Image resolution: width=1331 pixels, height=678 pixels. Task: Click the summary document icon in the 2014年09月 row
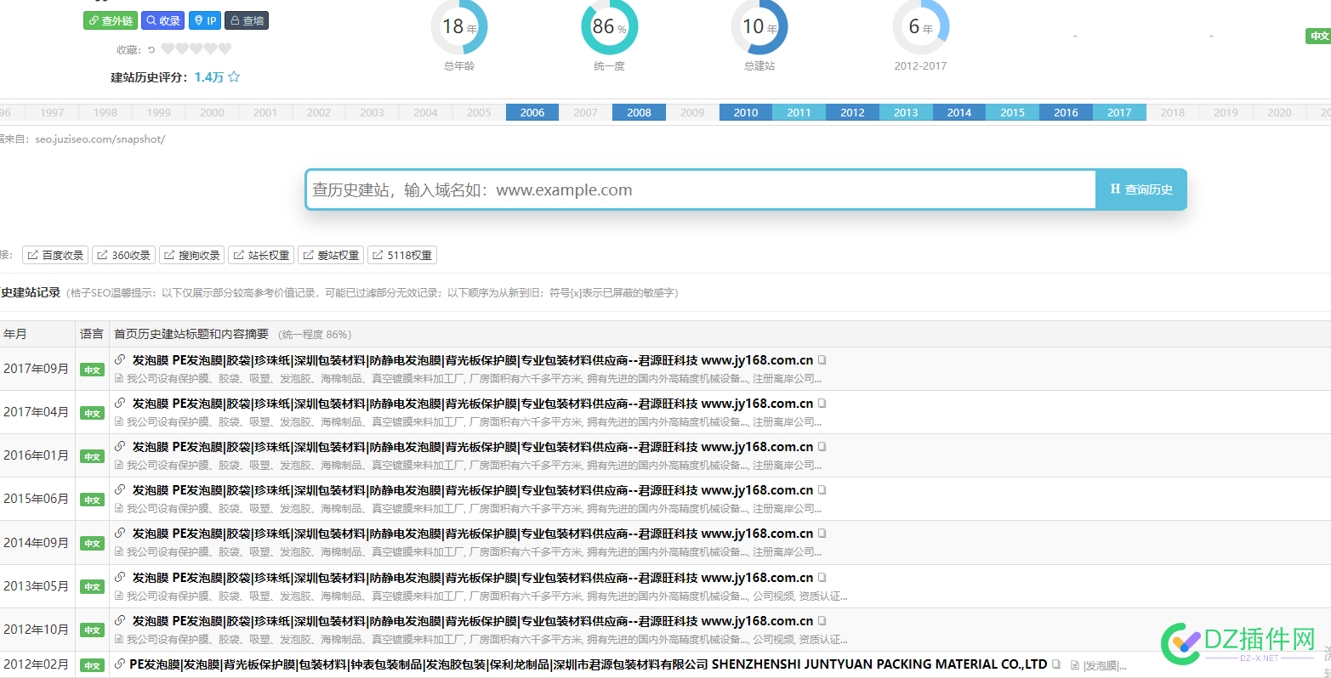[x=119, y=552]
